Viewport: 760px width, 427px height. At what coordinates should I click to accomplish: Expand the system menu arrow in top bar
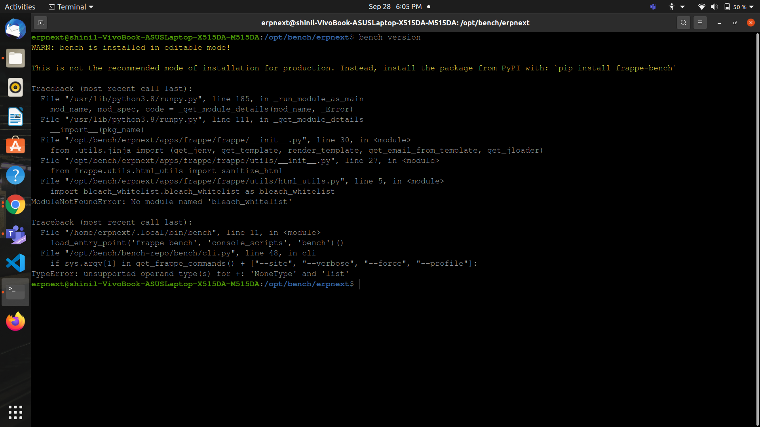[751, 7]
